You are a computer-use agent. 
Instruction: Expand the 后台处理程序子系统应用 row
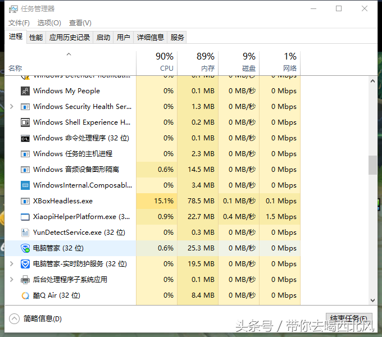coord(11,280)
